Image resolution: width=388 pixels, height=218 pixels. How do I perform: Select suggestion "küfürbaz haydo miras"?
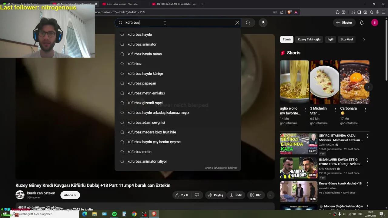tap(178, 54)
